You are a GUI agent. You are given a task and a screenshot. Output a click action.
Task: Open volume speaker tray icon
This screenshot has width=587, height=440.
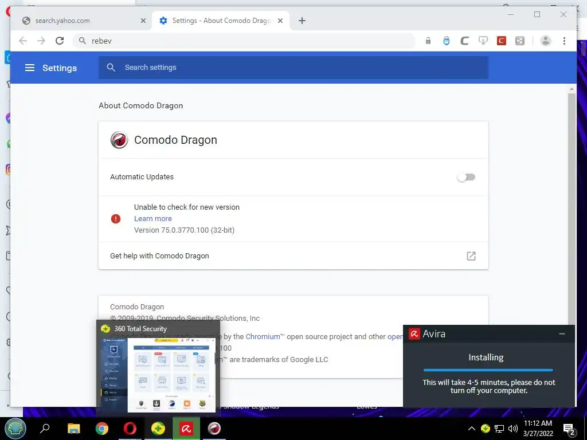[x=513, y=429]
